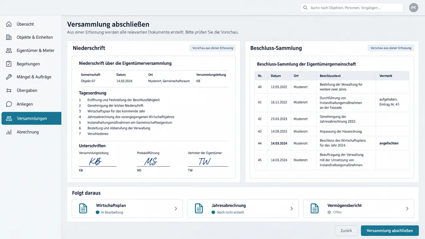Screen dimensions: 425x239
Task: Click the speech bubble icon beside Anliegen
Action: (9, 104)
